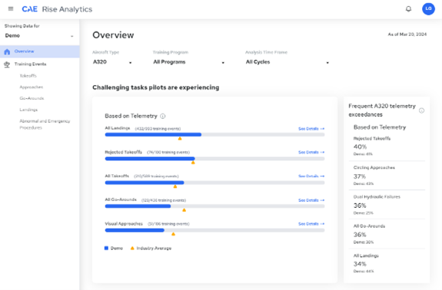
Task: Click See Details for All Landings
Action: 311,129
